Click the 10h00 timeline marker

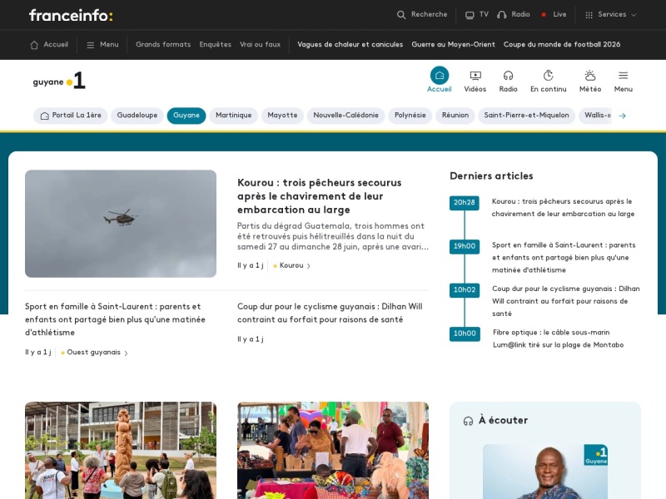pos(465,333)
